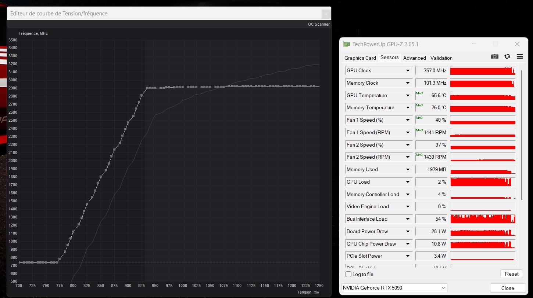Click the MAX indicator on GPU Temperature
This screenshot has height=298, width=533.
click(x=419, y=93)
